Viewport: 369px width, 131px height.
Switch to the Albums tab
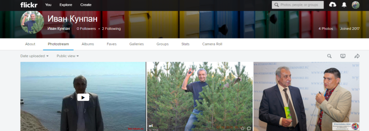click(x=88, y=44)
